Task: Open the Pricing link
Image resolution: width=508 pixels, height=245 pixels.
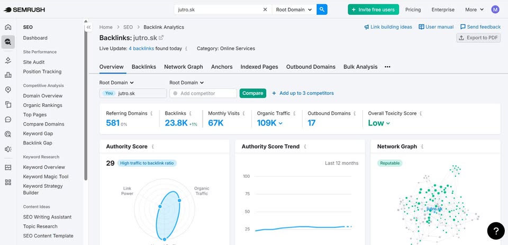Action: pyautogui.click(x=413, y=10)
